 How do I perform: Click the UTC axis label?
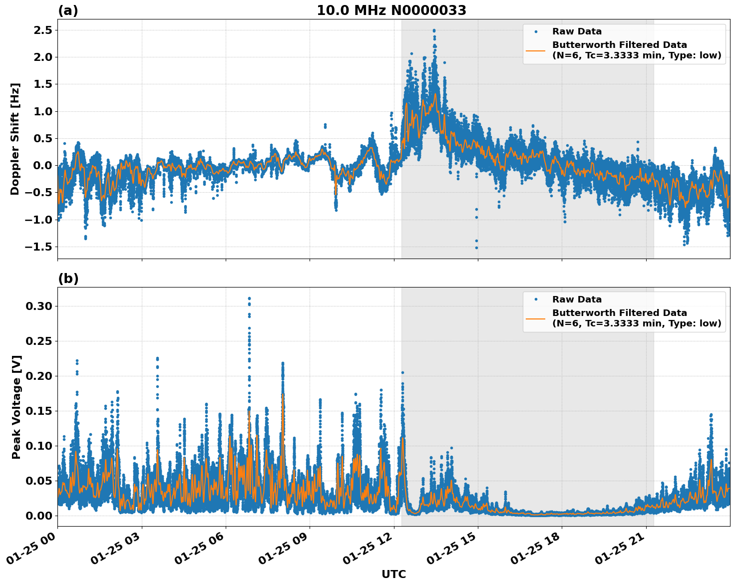[393, 574]
